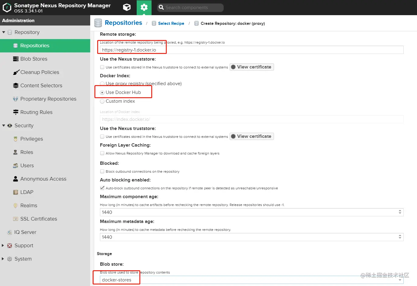Viewport: 417px width, 286px height.
Task: Click the Cleanup Policies broom icon
Action: [16, 72]
